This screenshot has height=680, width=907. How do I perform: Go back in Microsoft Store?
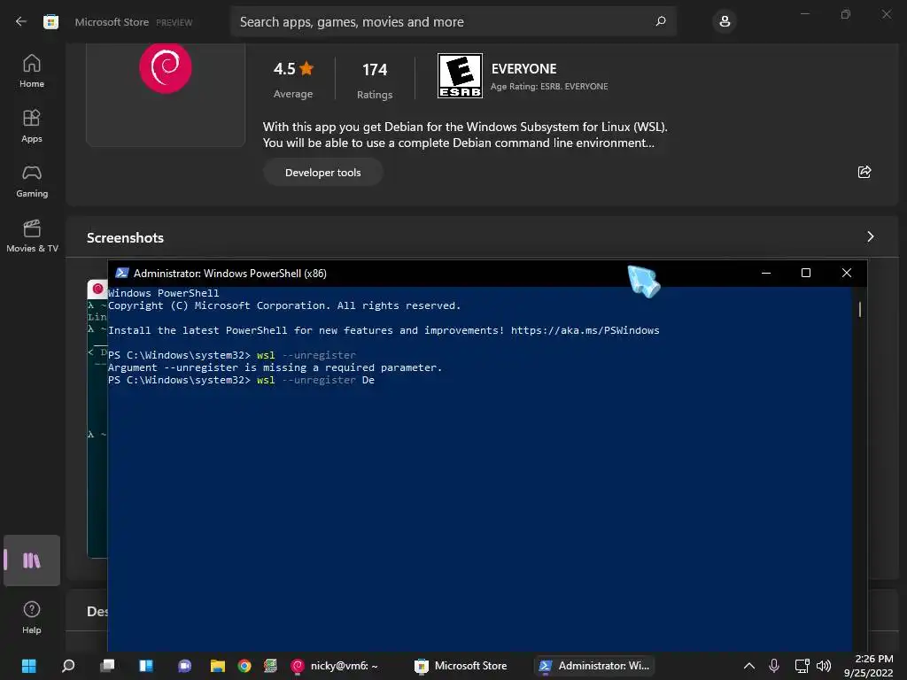(x=21, y=21)
